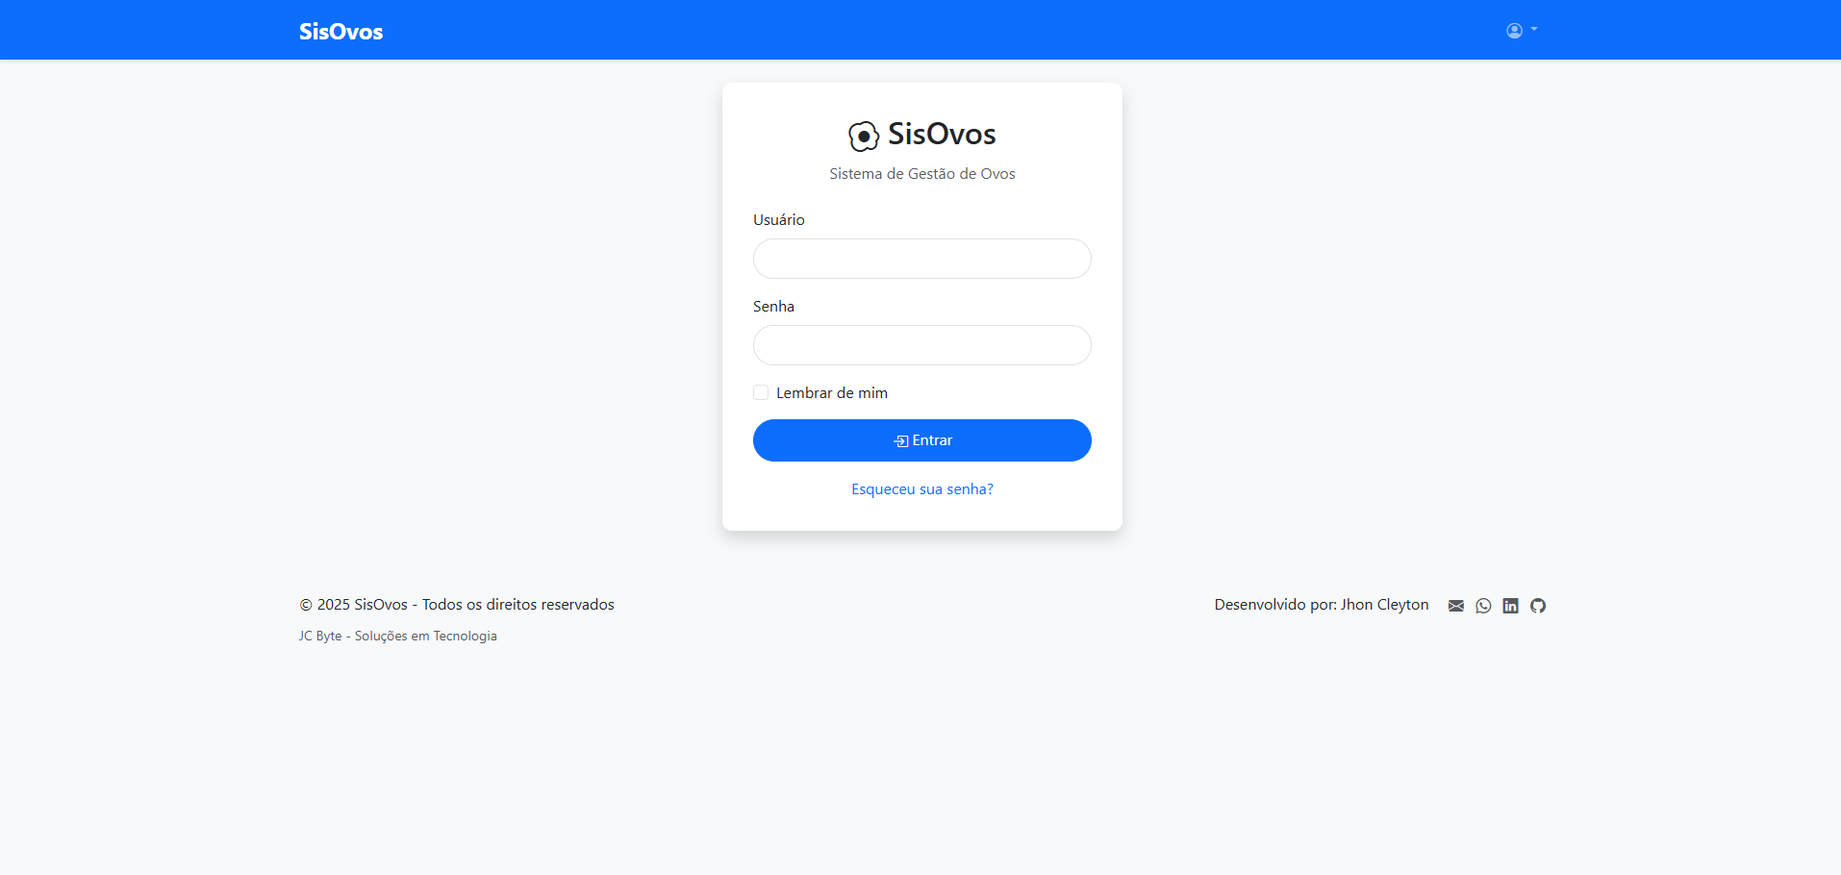Click the Entrar login button
This screenshot has width=1841, height=875.
[x=921, y=440]
